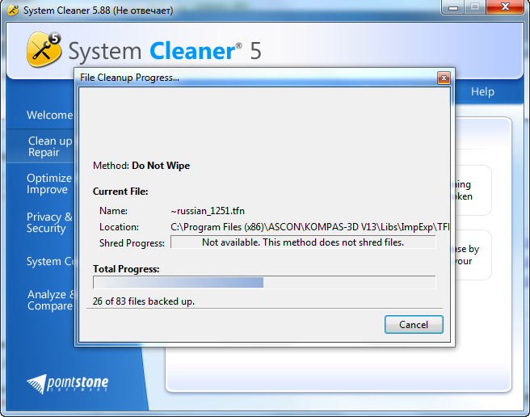The width and height of the screenshot is (530, 417).
Task: Click the Total Progress bar
Action: point(264,282)
